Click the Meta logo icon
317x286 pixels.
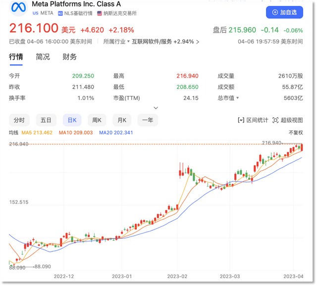18,8
